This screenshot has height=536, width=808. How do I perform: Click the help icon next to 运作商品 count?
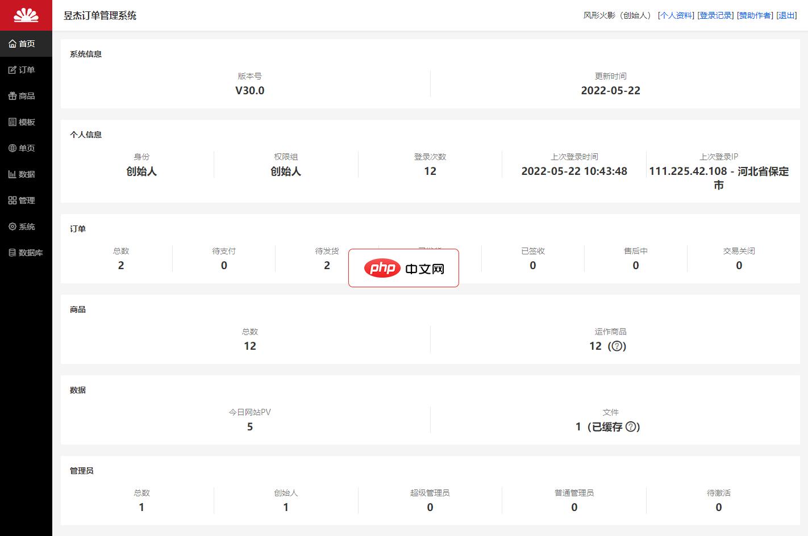617,346
